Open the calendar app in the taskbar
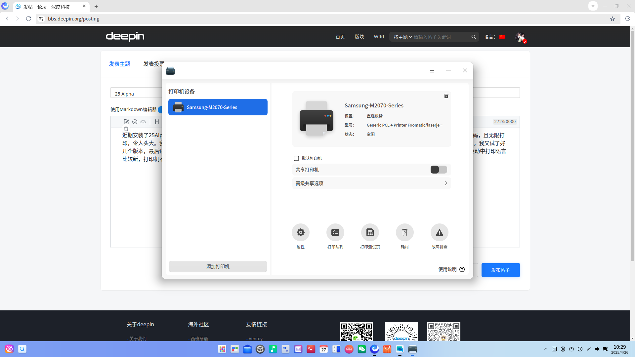Screen dimensions: 635x357 click(323, 349)
